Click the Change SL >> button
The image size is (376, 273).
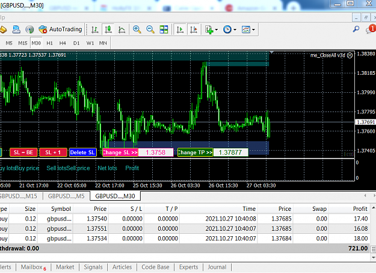tap(120, 152)
